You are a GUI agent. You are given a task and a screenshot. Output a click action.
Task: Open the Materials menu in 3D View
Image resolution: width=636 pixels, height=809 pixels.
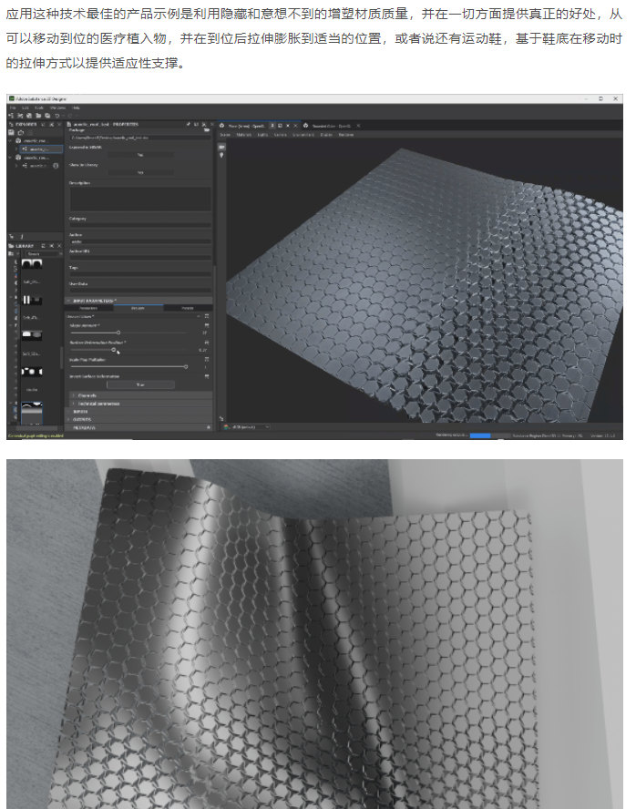(x=244, y=135)
